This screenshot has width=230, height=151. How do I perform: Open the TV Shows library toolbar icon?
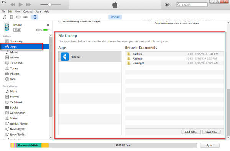(x=18, y=17)
